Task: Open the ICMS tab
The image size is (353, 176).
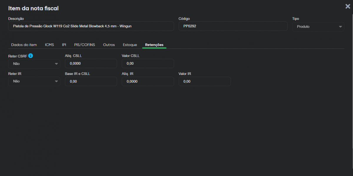Action: click(x=49, y=45)
